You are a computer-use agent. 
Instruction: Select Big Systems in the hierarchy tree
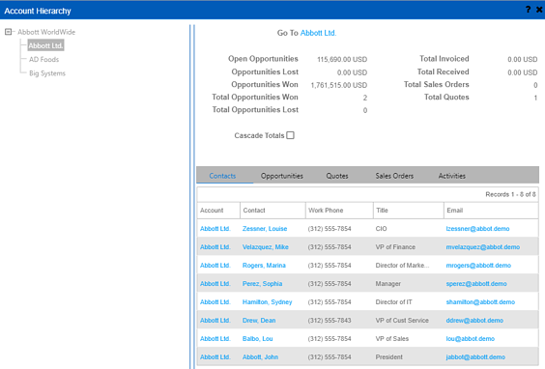coord(47,73)
